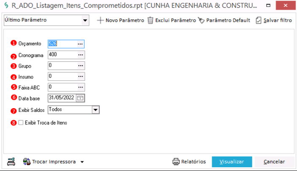
Task: Click Exclui Parâmetro
Action: click(x=172, y=20)
